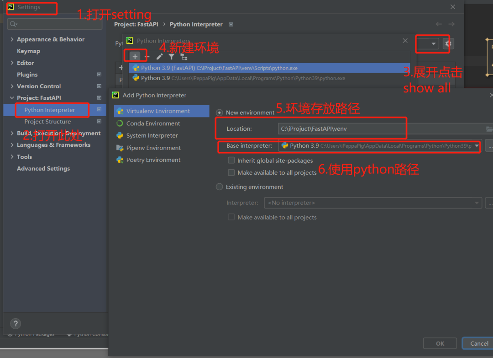This screenshot has height=358, width=493.
Task: Expand Languages & Frameworks node
Action: click(12, 145)
